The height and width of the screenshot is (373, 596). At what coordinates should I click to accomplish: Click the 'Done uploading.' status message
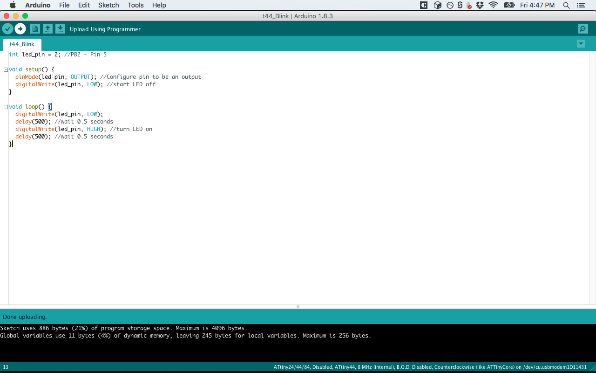(25, 317)
